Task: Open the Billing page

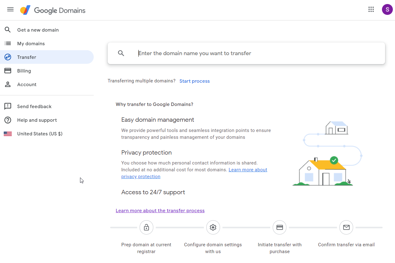Action: click(x=24, y=71)
